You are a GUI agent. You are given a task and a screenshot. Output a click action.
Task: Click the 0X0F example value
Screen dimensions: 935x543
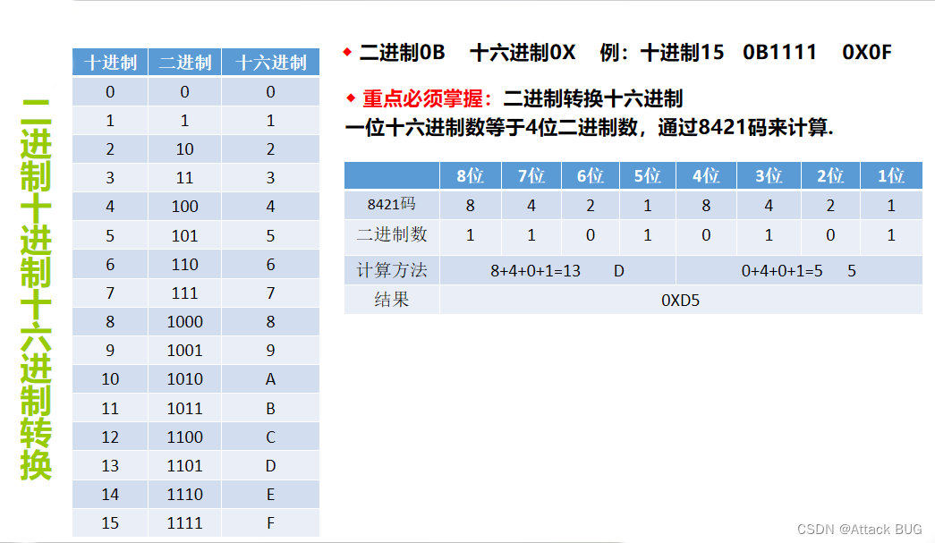point(867,53)
